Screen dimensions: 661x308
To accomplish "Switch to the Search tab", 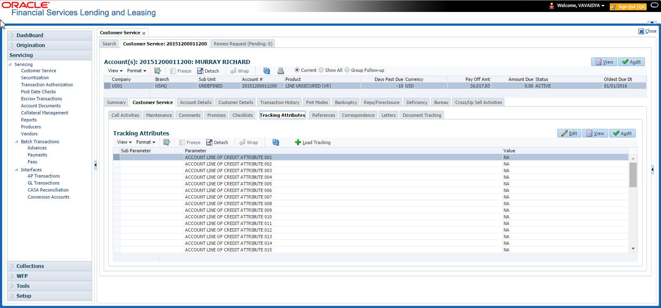I will [x=109, y=44].
